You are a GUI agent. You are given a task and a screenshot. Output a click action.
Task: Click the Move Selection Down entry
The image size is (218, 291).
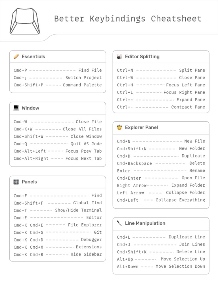tap(180, 267)
